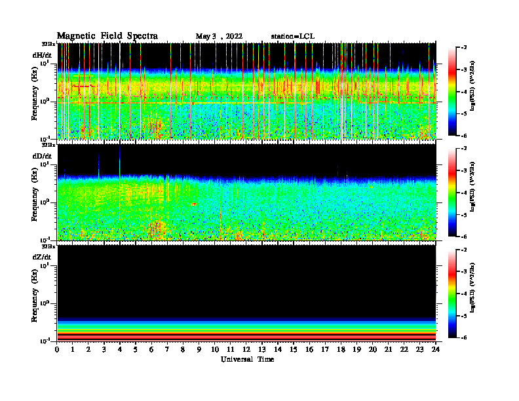The width and height of the screenshot is (519, 401).
Task: Click hour "11" on the Universal Time axis
Action: pos(231,349)
